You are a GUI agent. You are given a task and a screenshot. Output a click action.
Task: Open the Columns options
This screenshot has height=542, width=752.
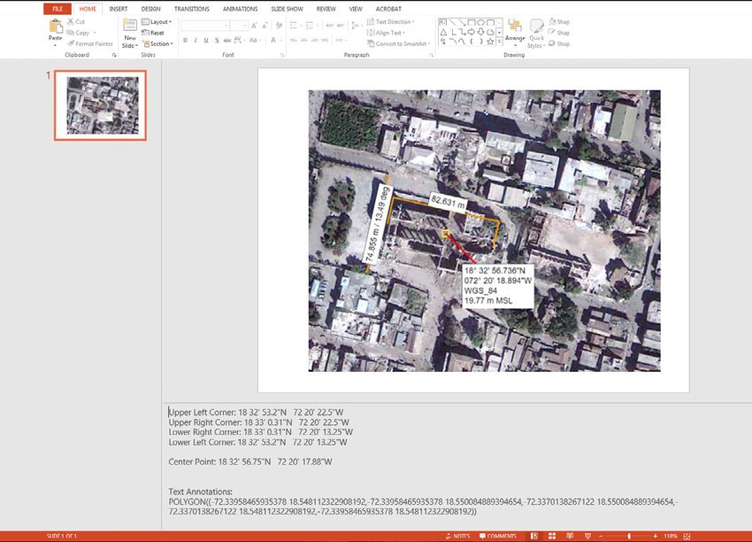(341, 41)
